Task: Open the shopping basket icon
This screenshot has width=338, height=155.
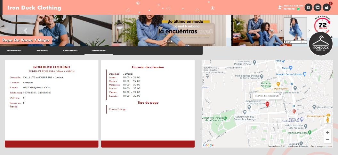Action: tap(326, 8)
